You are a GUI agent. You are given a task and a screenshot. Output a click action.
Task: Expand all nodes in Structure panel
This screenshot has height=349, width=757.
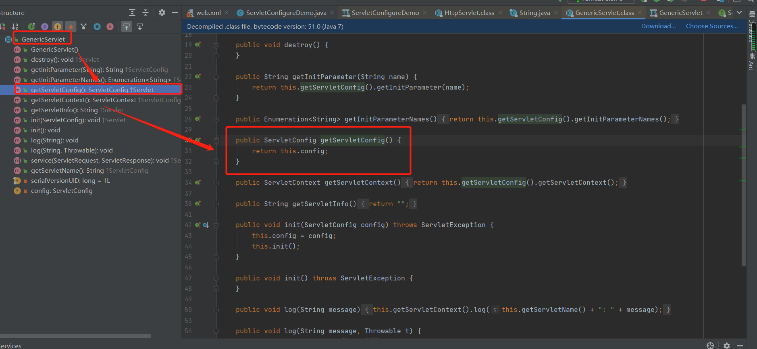(x=132, y=13)
